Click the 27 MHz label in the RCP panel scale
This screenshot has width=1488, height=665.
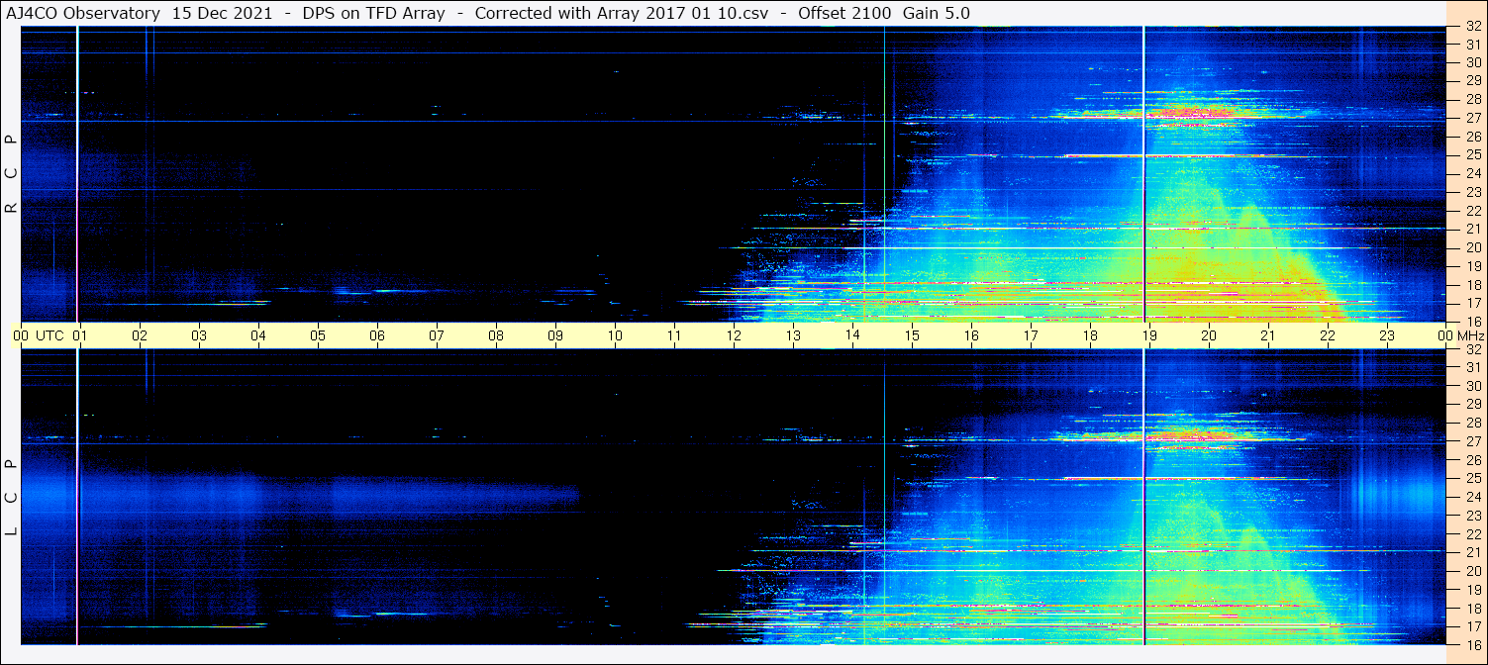(x=1472, y=118)
